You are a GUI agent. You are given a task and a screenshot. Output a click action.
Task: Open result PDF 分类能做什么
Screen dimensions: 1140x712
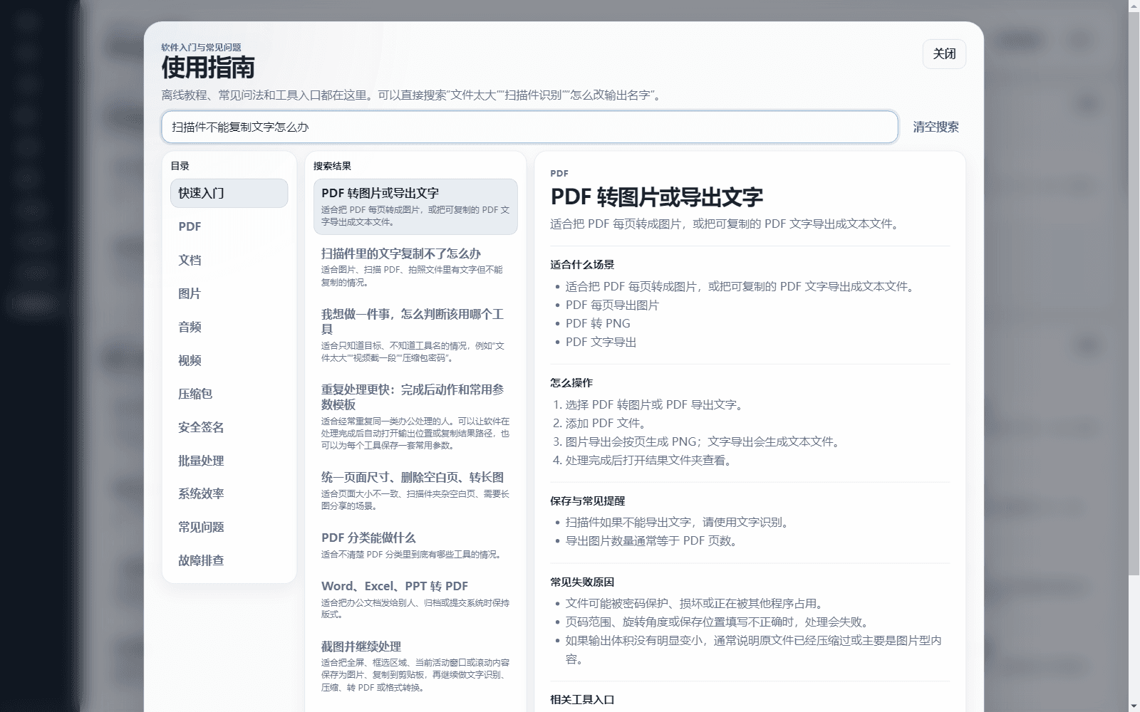click(x=415, y=545)
